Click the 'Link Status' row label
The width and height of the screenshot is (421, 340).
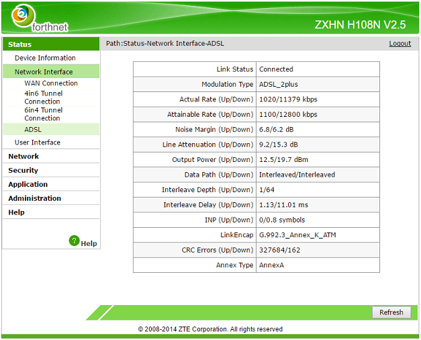click(x=235, y=69)
